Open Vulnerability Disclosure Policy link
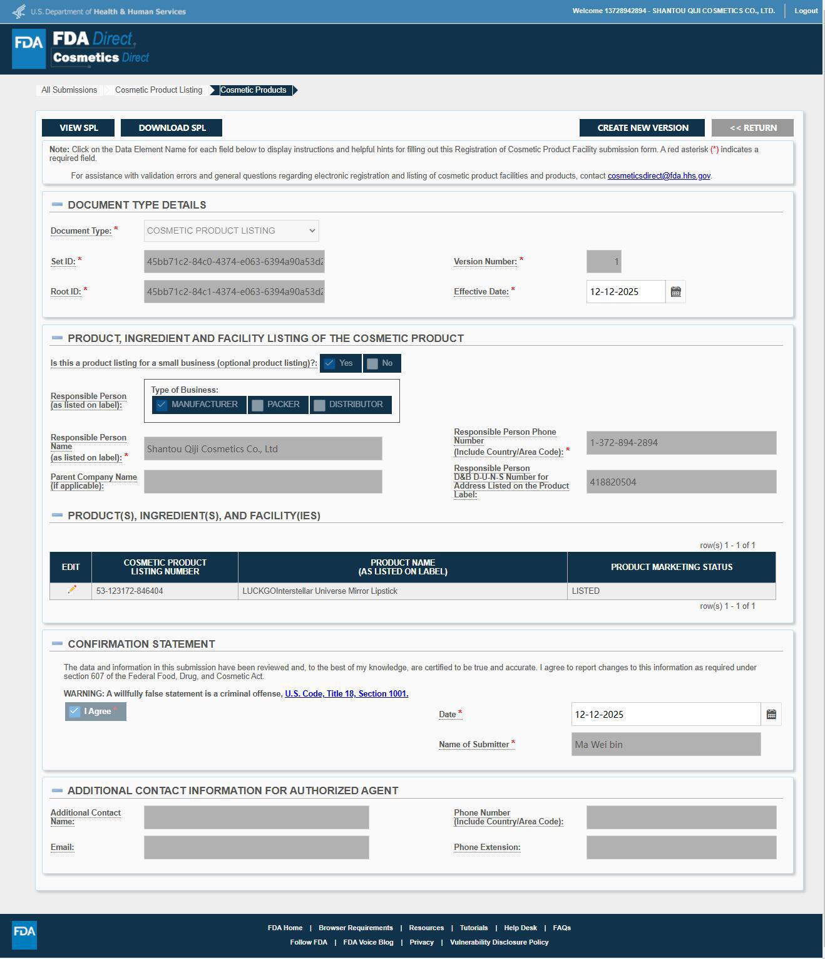Image resolution: width=825 pixels, height=959 pixels. (499, 942)
